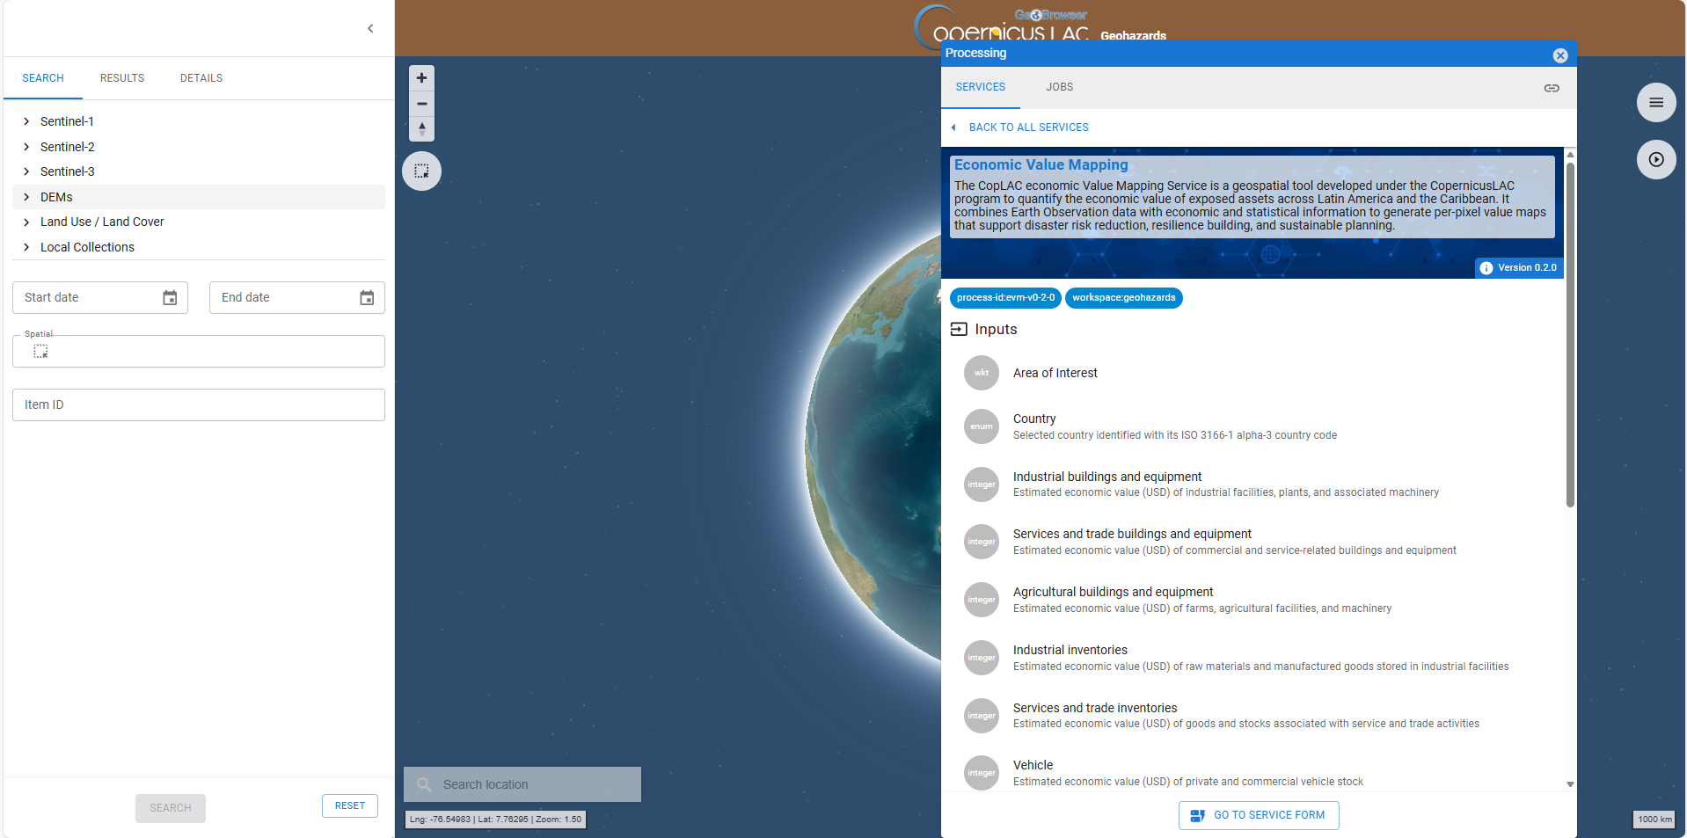
Task: Click the zoom in plus button
Action: click(422, 78)
